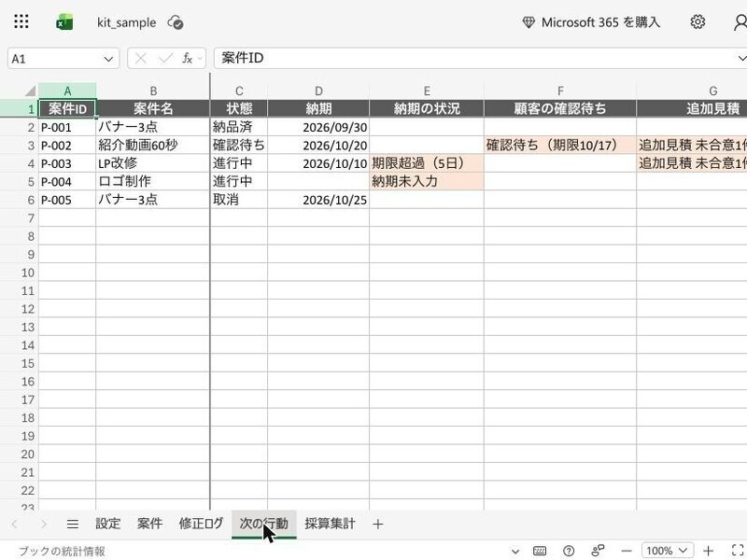The height and width of the screenshot is (560, 747).
Task: Click the kit_sample file name
Action: click(x=126, y=22)
